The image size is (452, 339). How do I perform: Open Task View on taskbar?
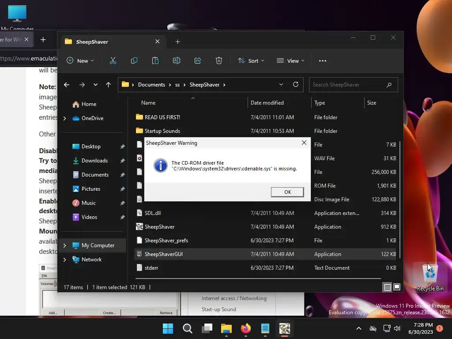207,328
